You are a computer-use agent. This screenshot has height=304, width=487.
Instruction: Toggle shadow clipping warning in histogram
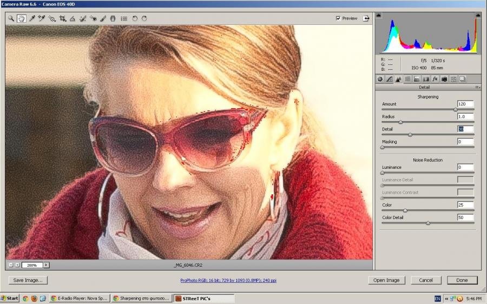(x=379, y=15)
